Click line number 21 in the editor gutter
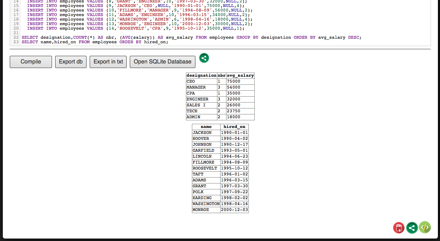 [16, 33]
